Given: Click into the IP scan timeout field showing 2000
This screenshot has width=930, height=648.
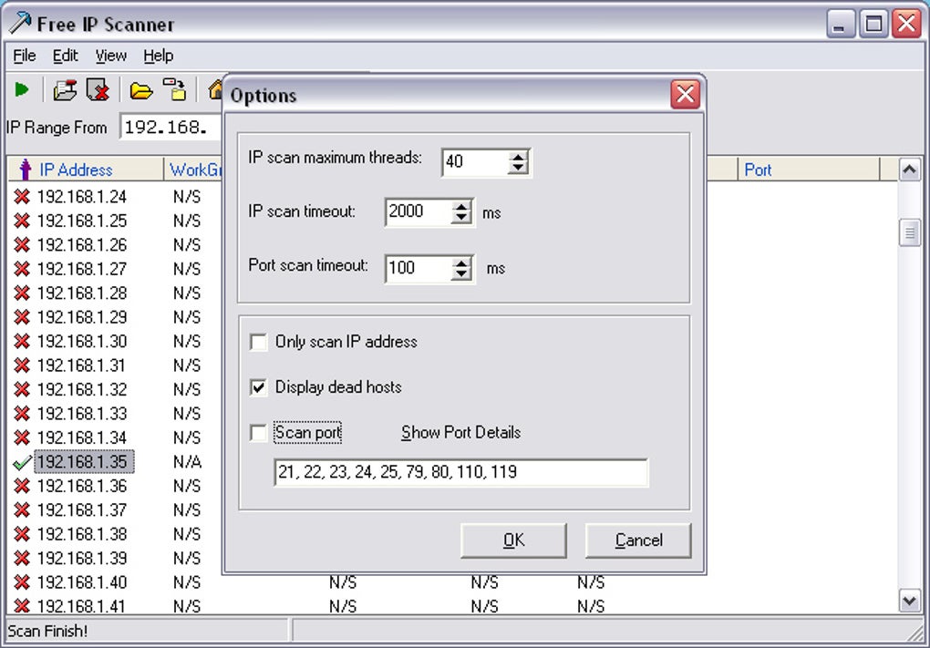Looking at the screenshot, I should (418, 211).
